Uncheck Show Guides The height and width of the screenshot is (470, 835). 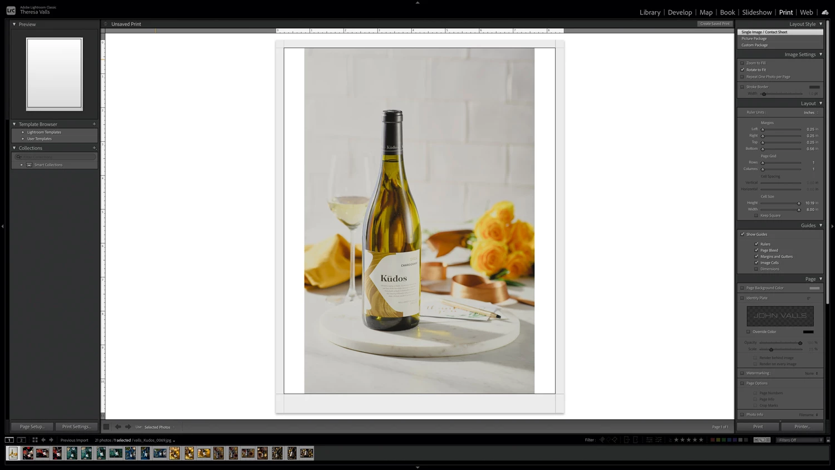(x=742, y=234)
